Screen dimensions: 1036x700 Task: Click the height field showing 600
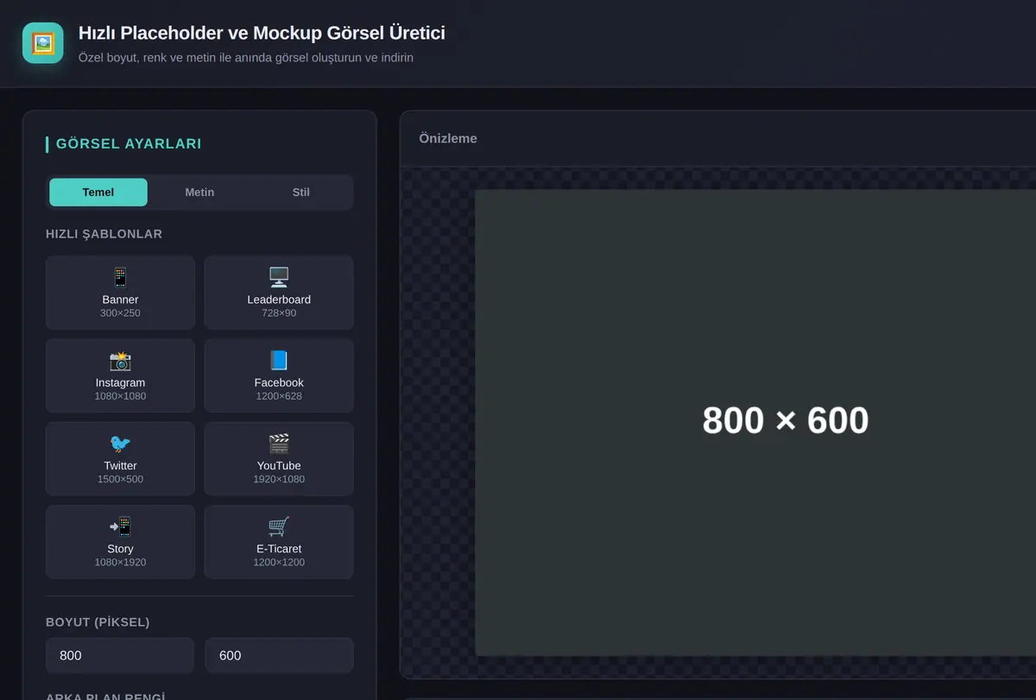[280, 656]
